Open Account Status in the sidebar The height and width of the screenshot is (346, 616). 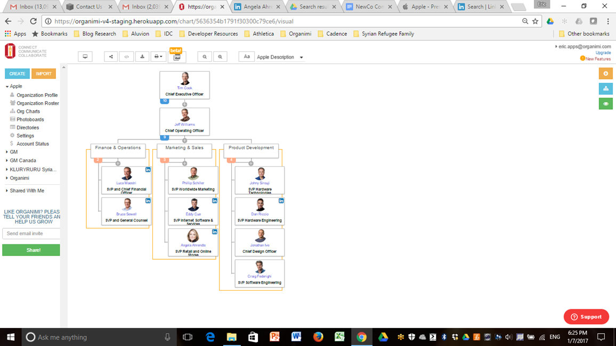[x=33, y=144]
